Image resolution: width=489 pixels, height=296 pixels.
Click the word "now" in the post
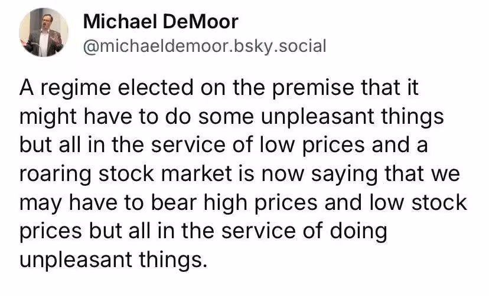pos(278,175)
